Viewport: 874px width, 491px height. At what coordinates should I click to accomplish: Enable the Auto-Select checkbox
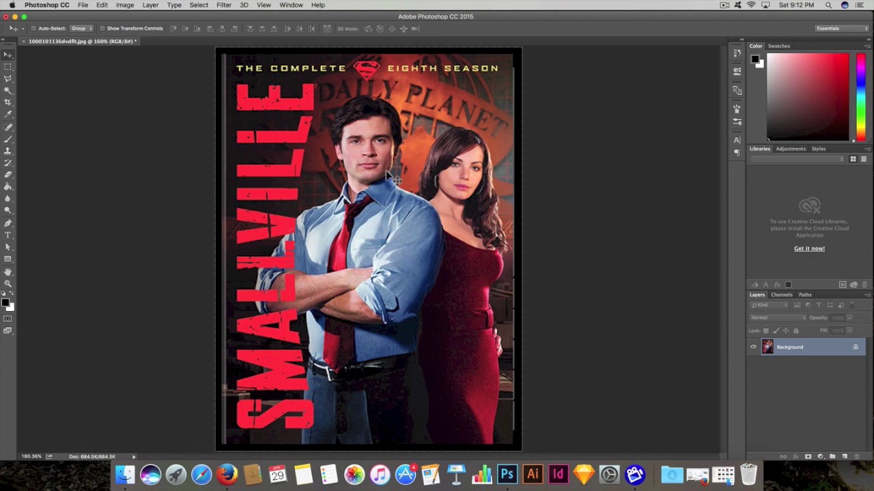coord(34,29)
